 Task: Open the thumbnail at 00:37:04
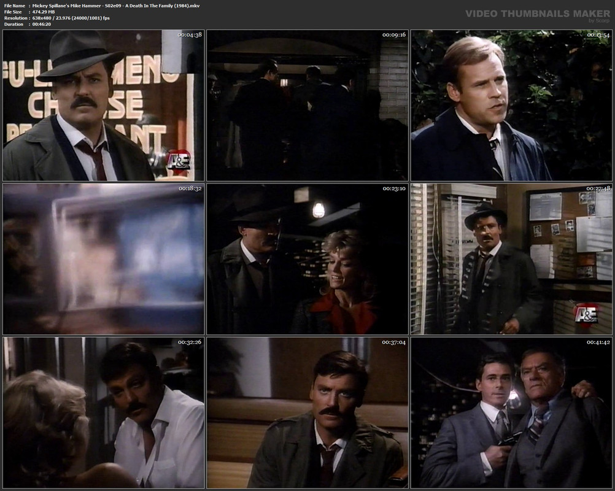[307, 413]
